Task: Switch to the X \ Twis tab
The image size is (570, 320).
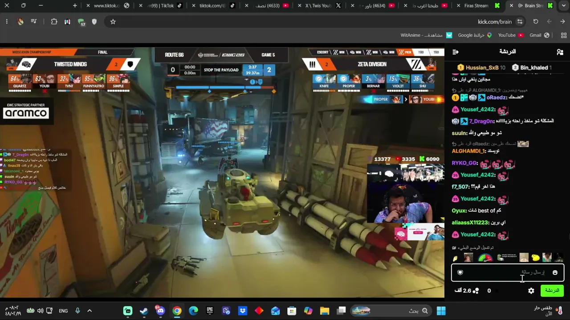Action: [x=319, y=6]
